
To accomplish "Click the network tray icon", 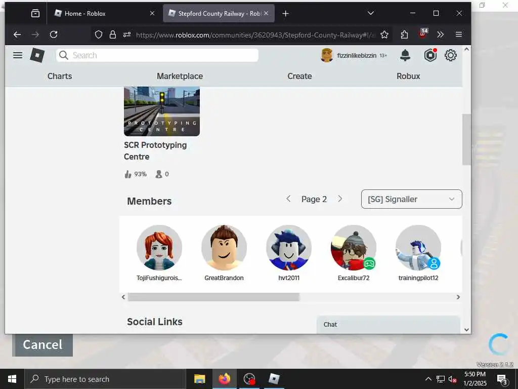I will coord(441,379).
